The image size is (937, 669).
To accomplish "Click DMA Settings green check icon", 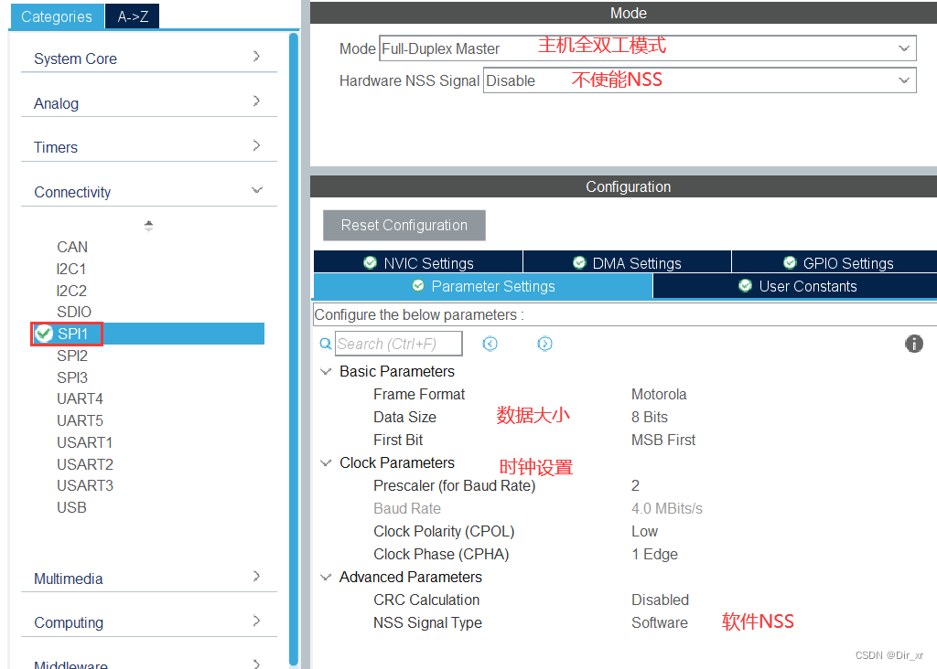I will [x=579, y=262].
